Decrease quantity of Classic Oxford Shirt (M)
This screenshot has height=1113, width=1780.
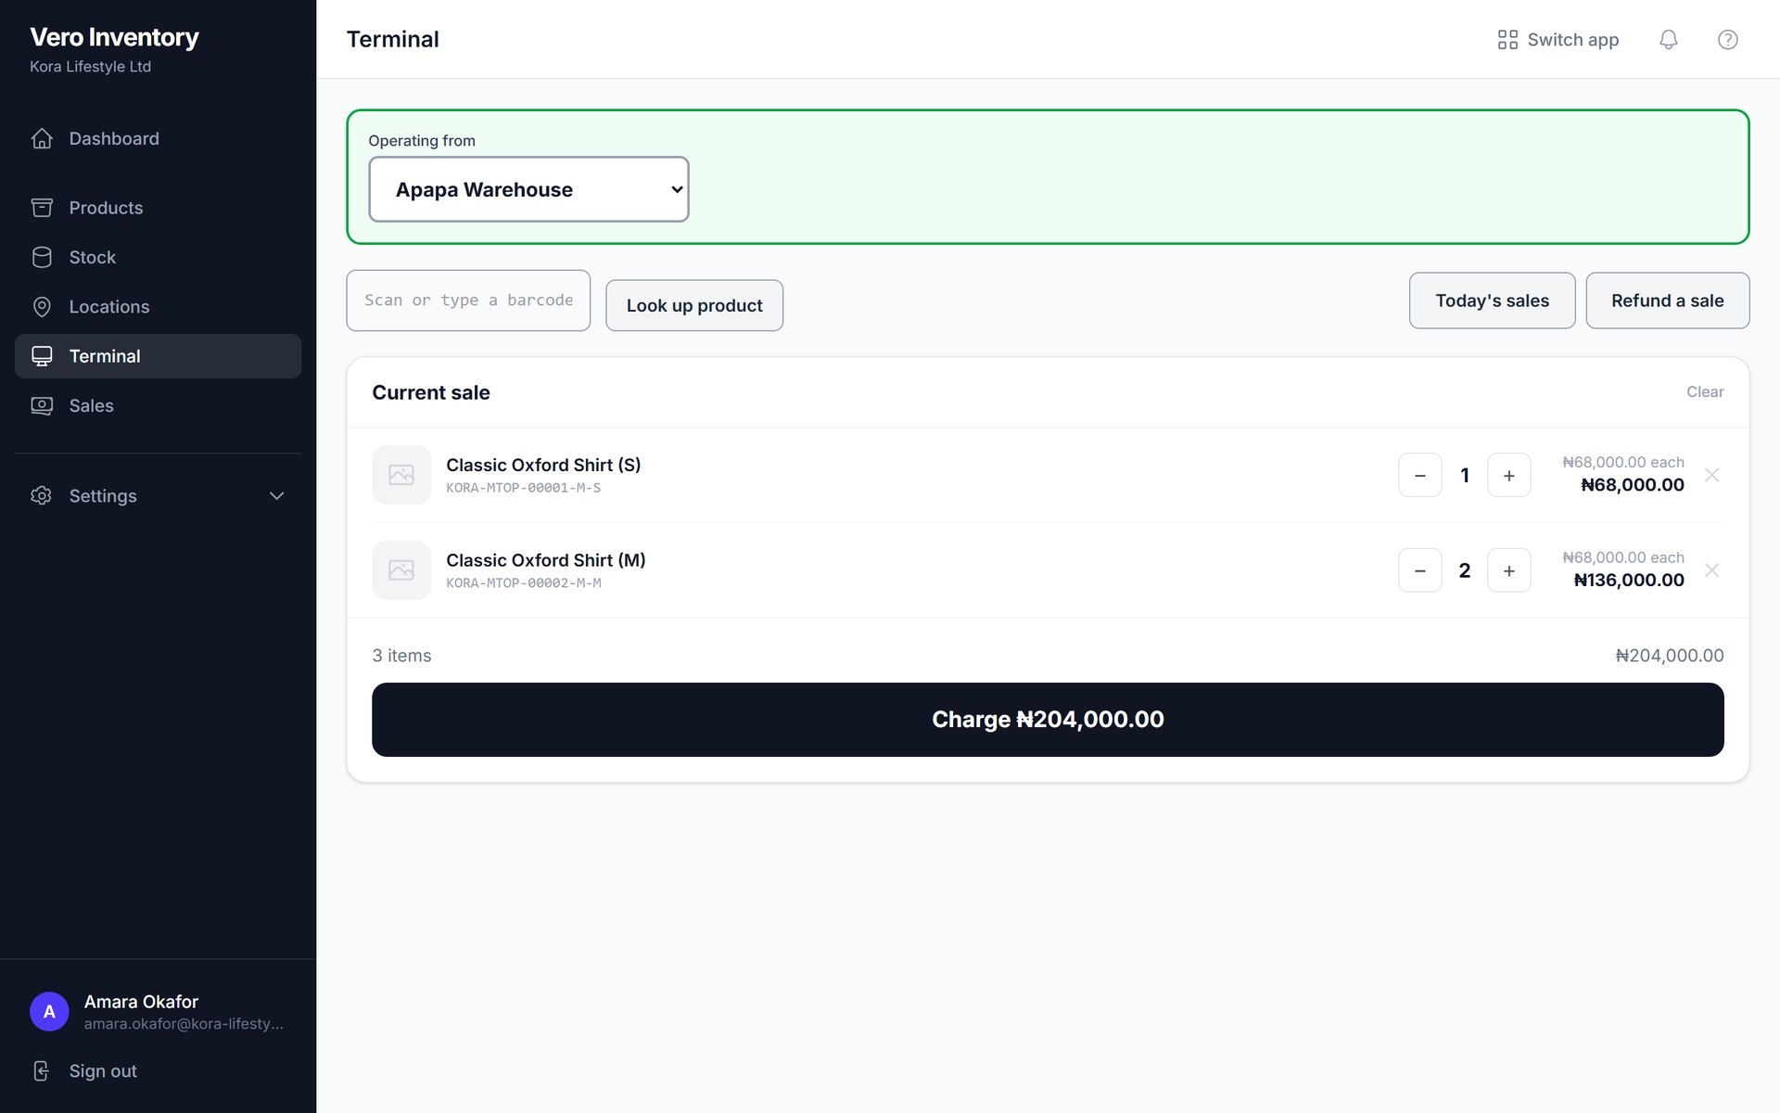point(1419,570)
